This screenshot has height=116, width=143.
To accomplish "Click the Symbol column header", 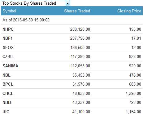I will click(x=9, y=11).
